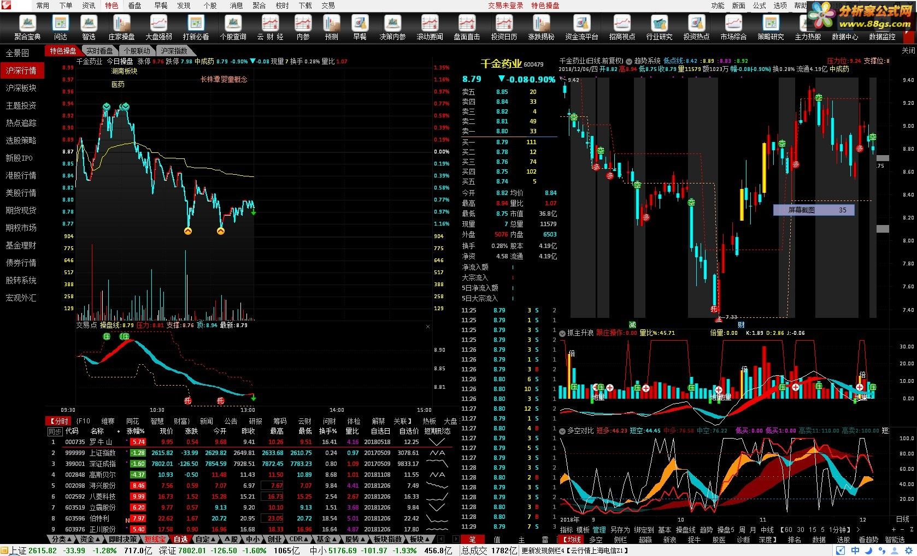
Task: Open the 智选 toolbar icon
Action: (89, 27)
